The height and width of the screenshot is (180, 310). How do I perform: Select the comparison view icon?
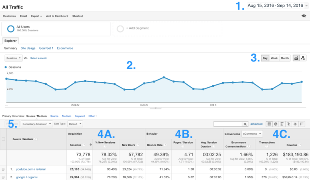point(289,124)
